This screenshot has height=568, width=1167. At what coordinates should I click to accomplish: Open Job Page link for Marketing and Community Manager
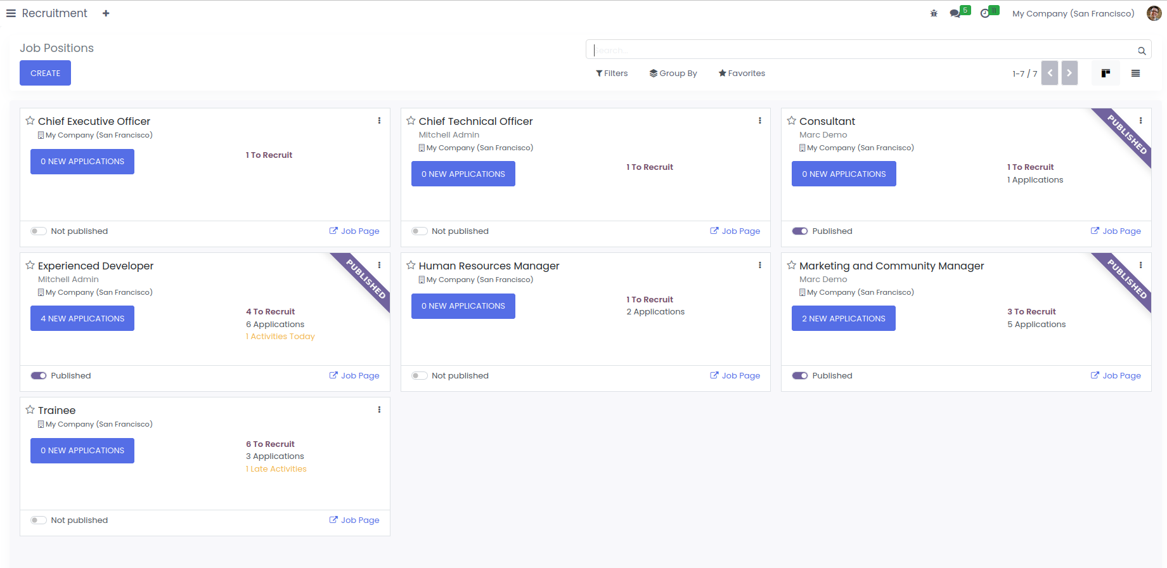tap(1116, 376)
